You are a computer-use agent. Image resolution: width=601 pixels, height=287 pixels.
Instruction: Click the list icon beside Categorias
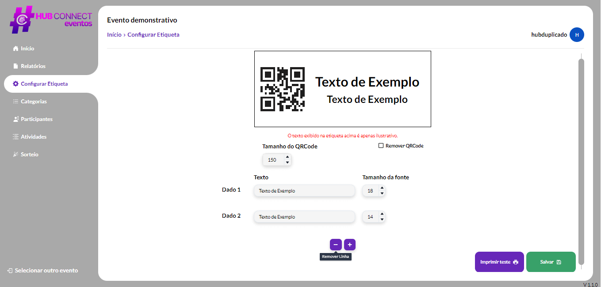16,102
